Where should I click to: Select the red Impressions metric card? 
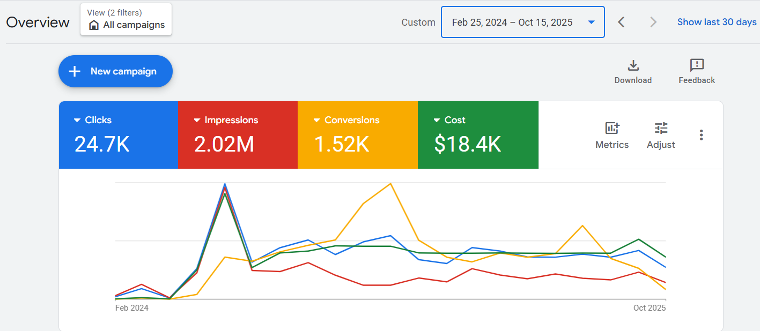[x=238, y=135]
